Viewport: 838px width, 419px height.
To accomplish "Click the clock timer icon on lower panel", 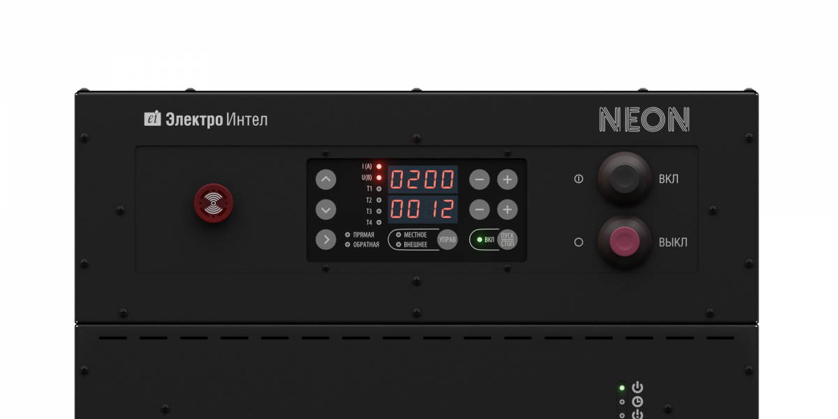I will pos(638,402).
